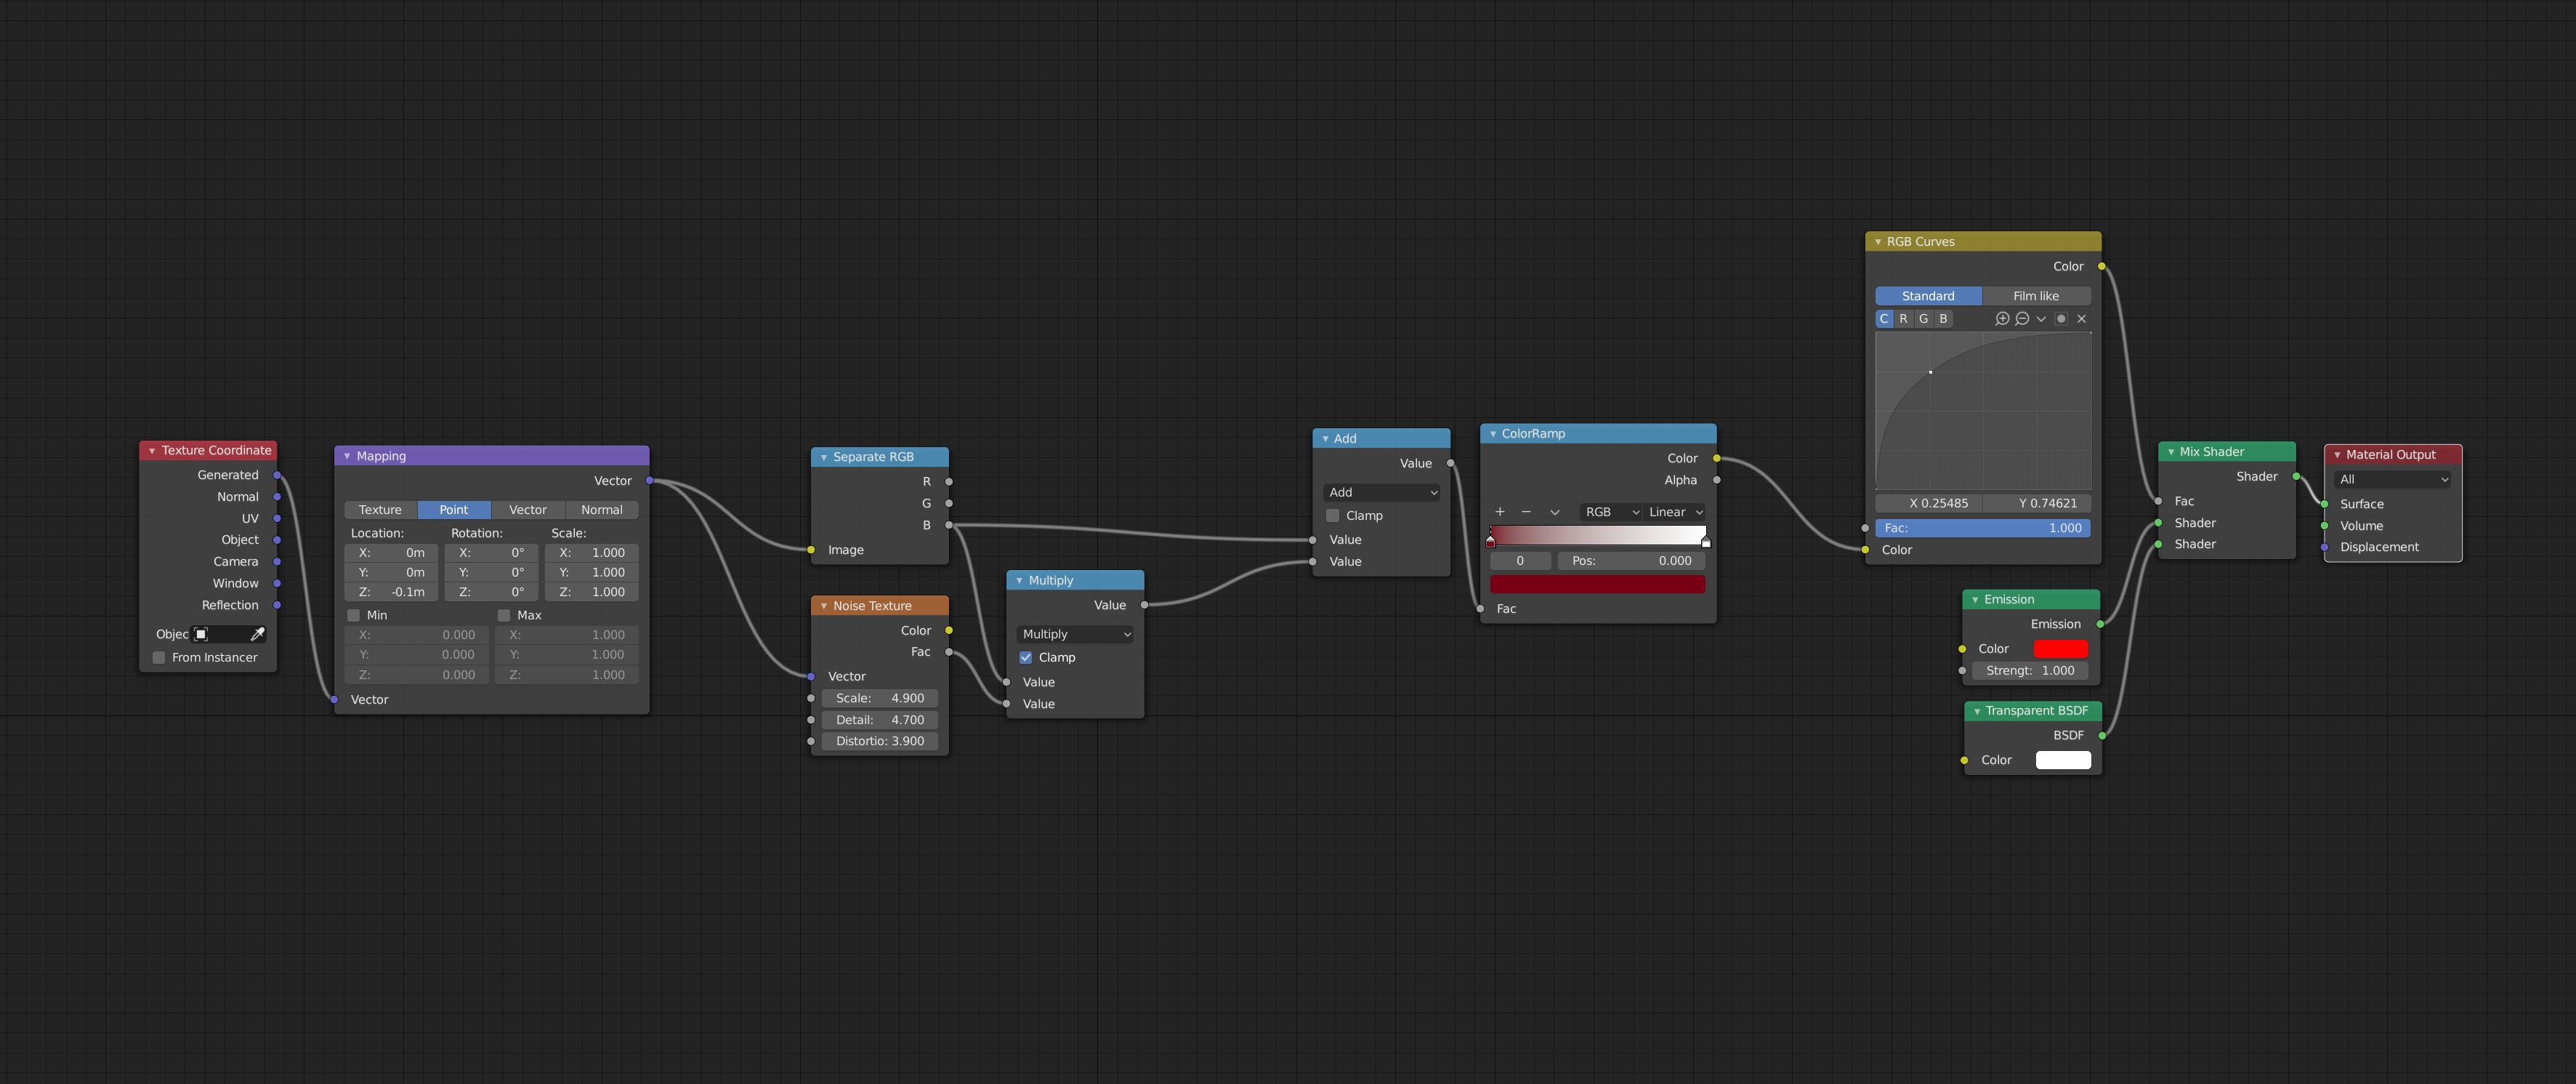Add a new ColorRamp stop with plus
This screenshot has width=2576, height=1084.
(1500, 512)
